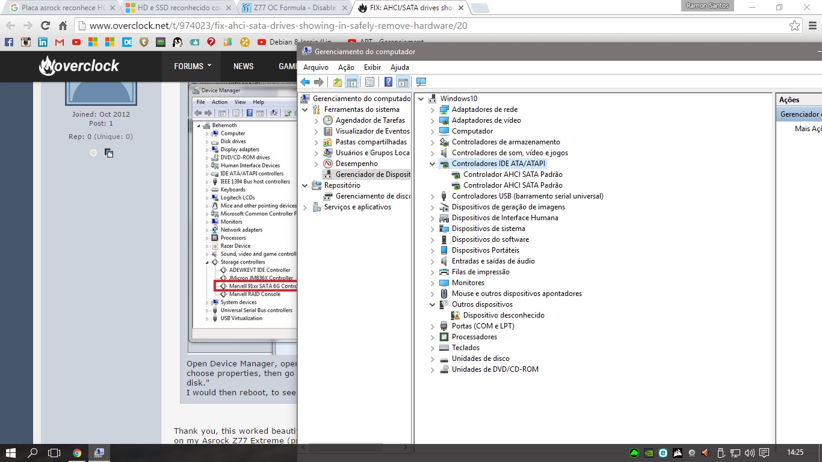
Task: Toggle the action pane toolbar button
Action: [403, 82]
